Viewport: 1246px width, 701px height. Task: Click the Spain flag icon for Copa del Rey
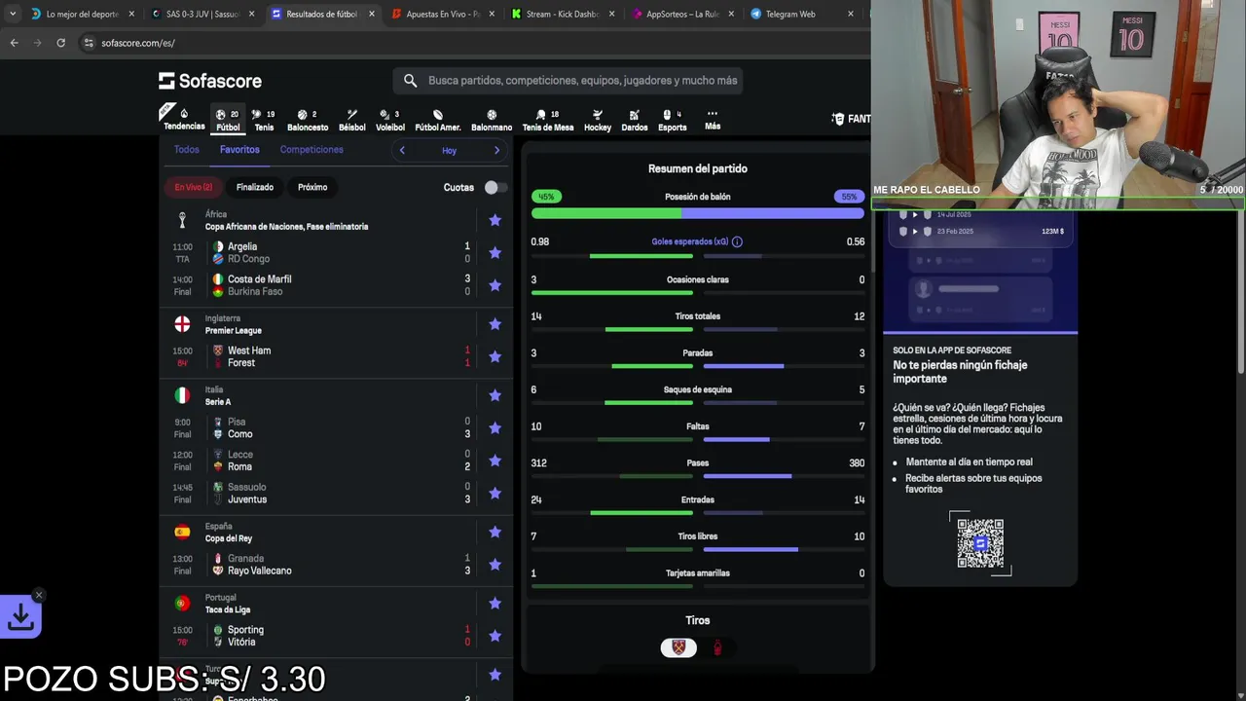[182, 532]
